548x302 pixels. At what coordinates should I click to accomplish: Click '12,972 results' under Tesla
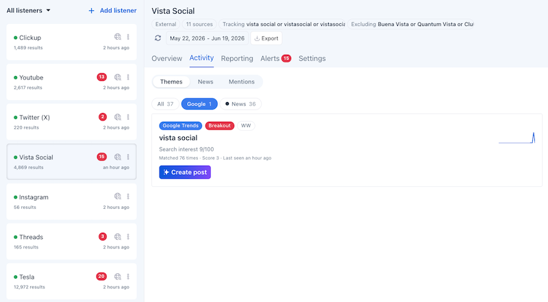(29, 287)
